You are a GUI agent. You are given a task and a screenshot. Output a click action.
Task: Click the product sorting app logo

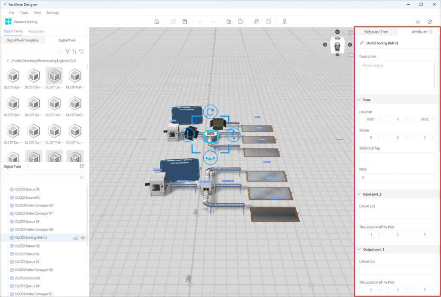(x=9, y=22)
